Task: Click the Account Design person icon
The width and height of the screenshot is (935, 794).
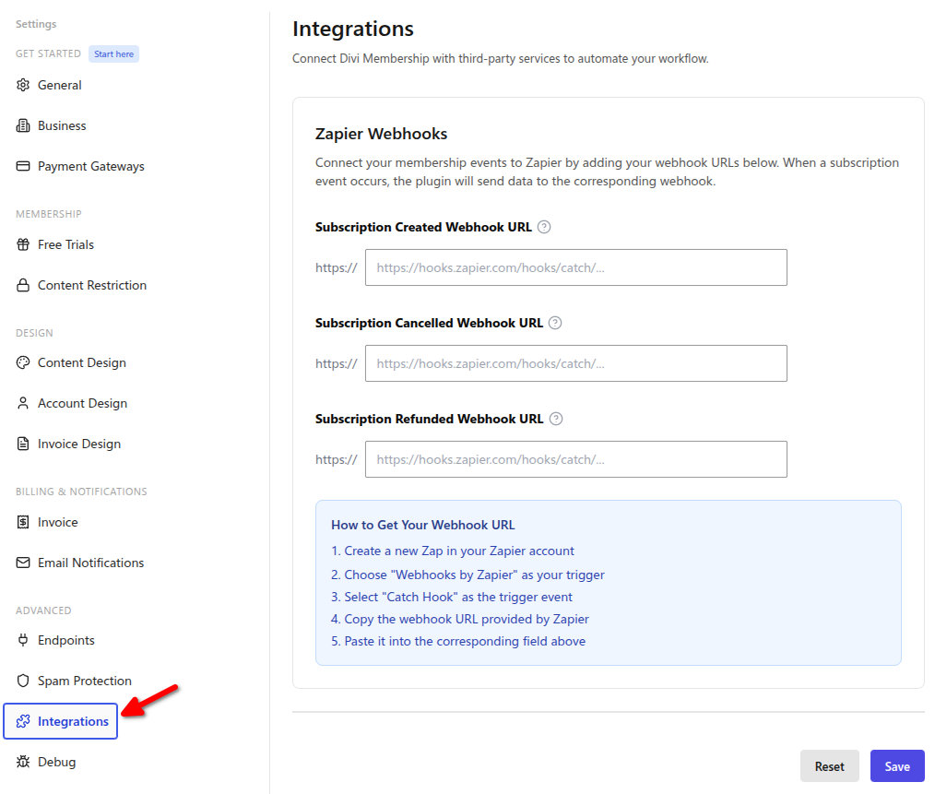Action: point(23,403)
